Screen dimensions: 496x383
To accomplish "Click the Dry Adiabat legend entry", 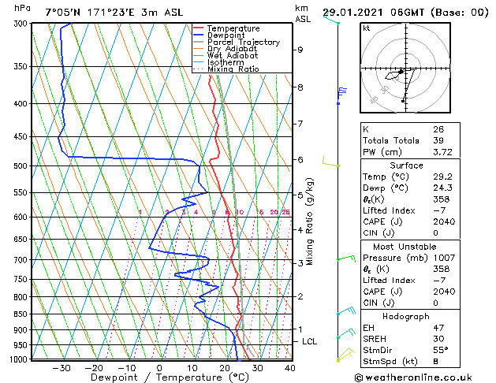I will point(232,49).
